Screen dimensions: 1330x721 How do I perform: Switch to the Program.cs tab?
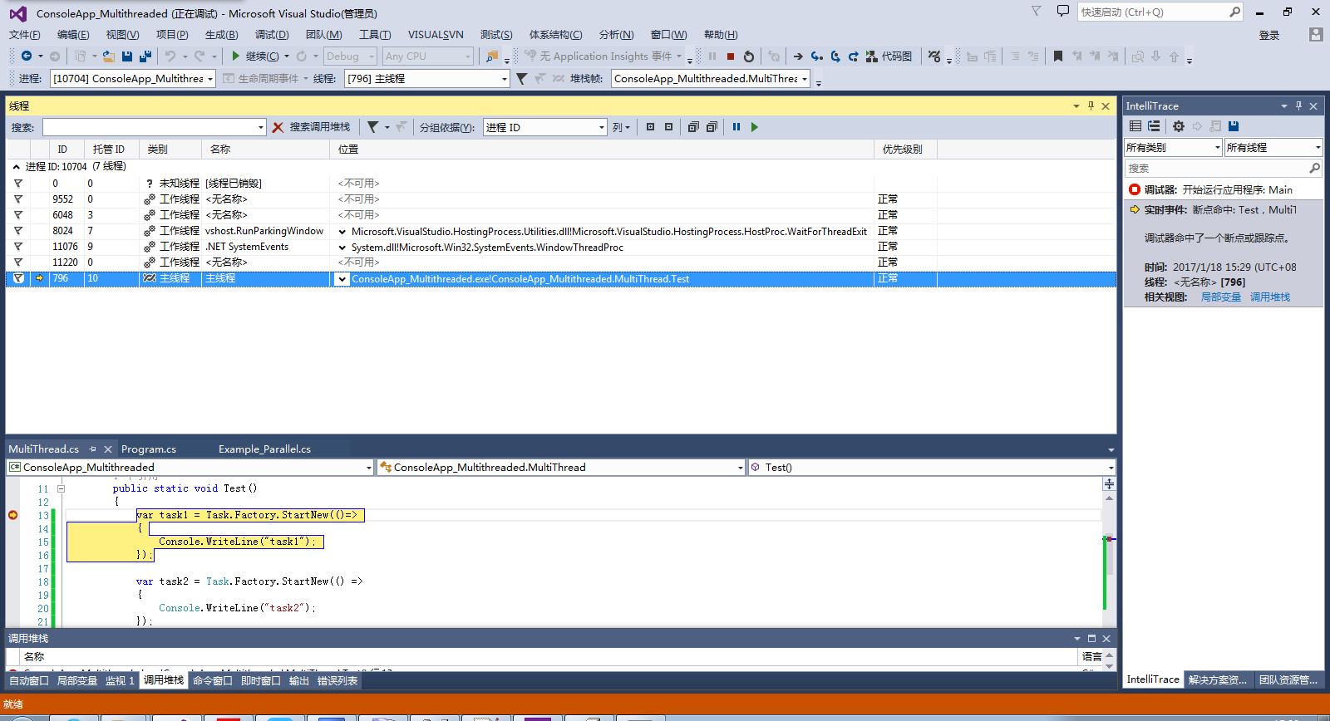tap(149, 449)
